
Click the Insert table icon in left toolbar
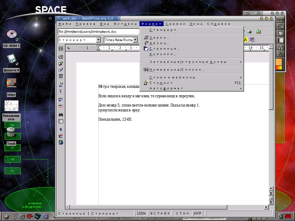61,49
